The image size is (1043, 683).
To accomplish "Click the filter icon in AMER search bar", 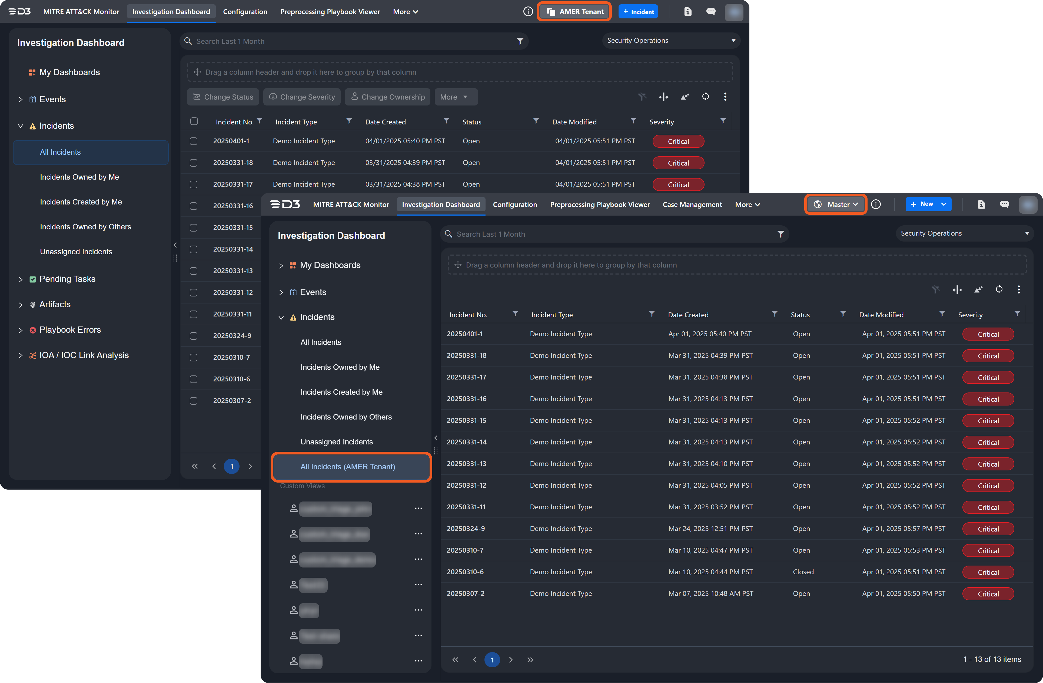I will tap(520, 41).
